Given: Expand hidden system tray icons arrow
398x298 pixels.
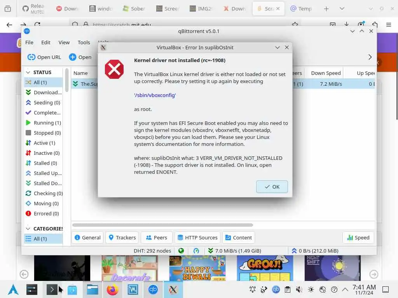Looking at the screenshot, I should tap(345, 289).
